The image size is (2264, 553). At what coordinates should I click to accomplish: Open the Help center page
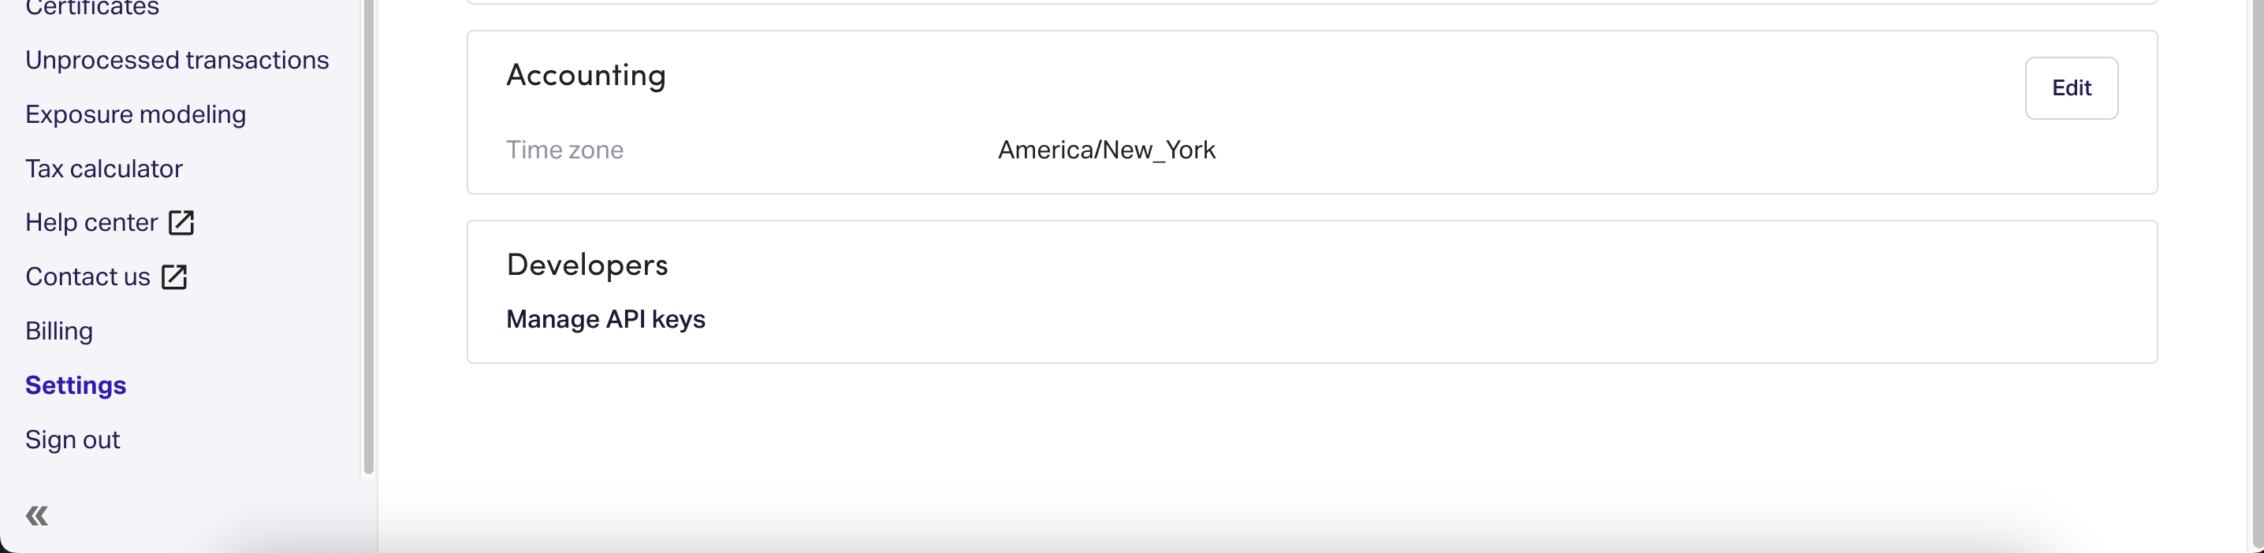(x=90, y=222)
